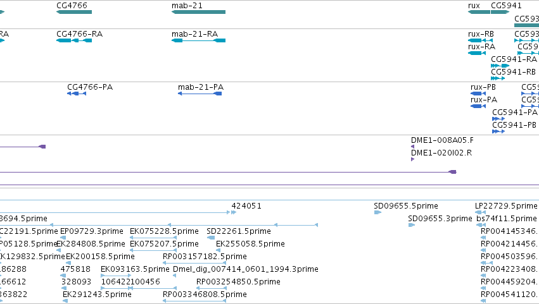Select the RP004503596 label
Image resolution: width=539 pixels, height=304 pixels.
point(509,257)
